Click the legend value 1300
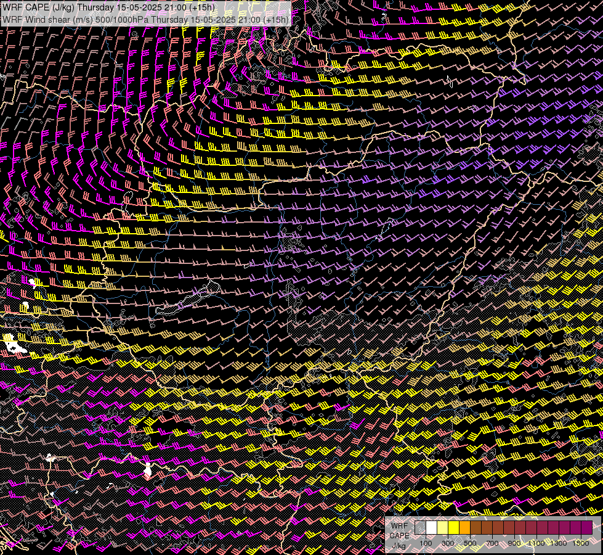Image resolution: width=603 pixels, height=555 pixels. coord(559,543)
